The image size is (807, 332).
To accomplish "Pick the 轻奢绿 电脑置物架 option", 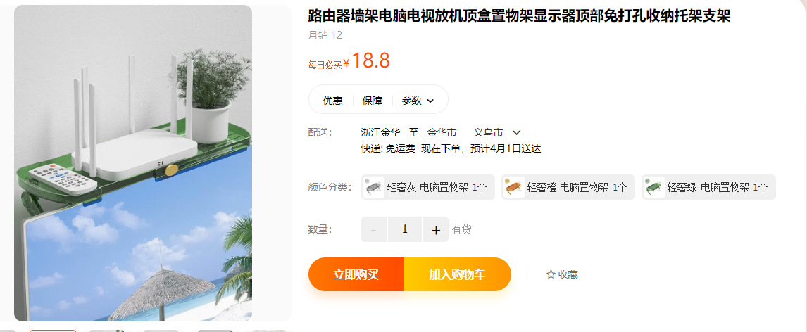I will pos(708,187).
